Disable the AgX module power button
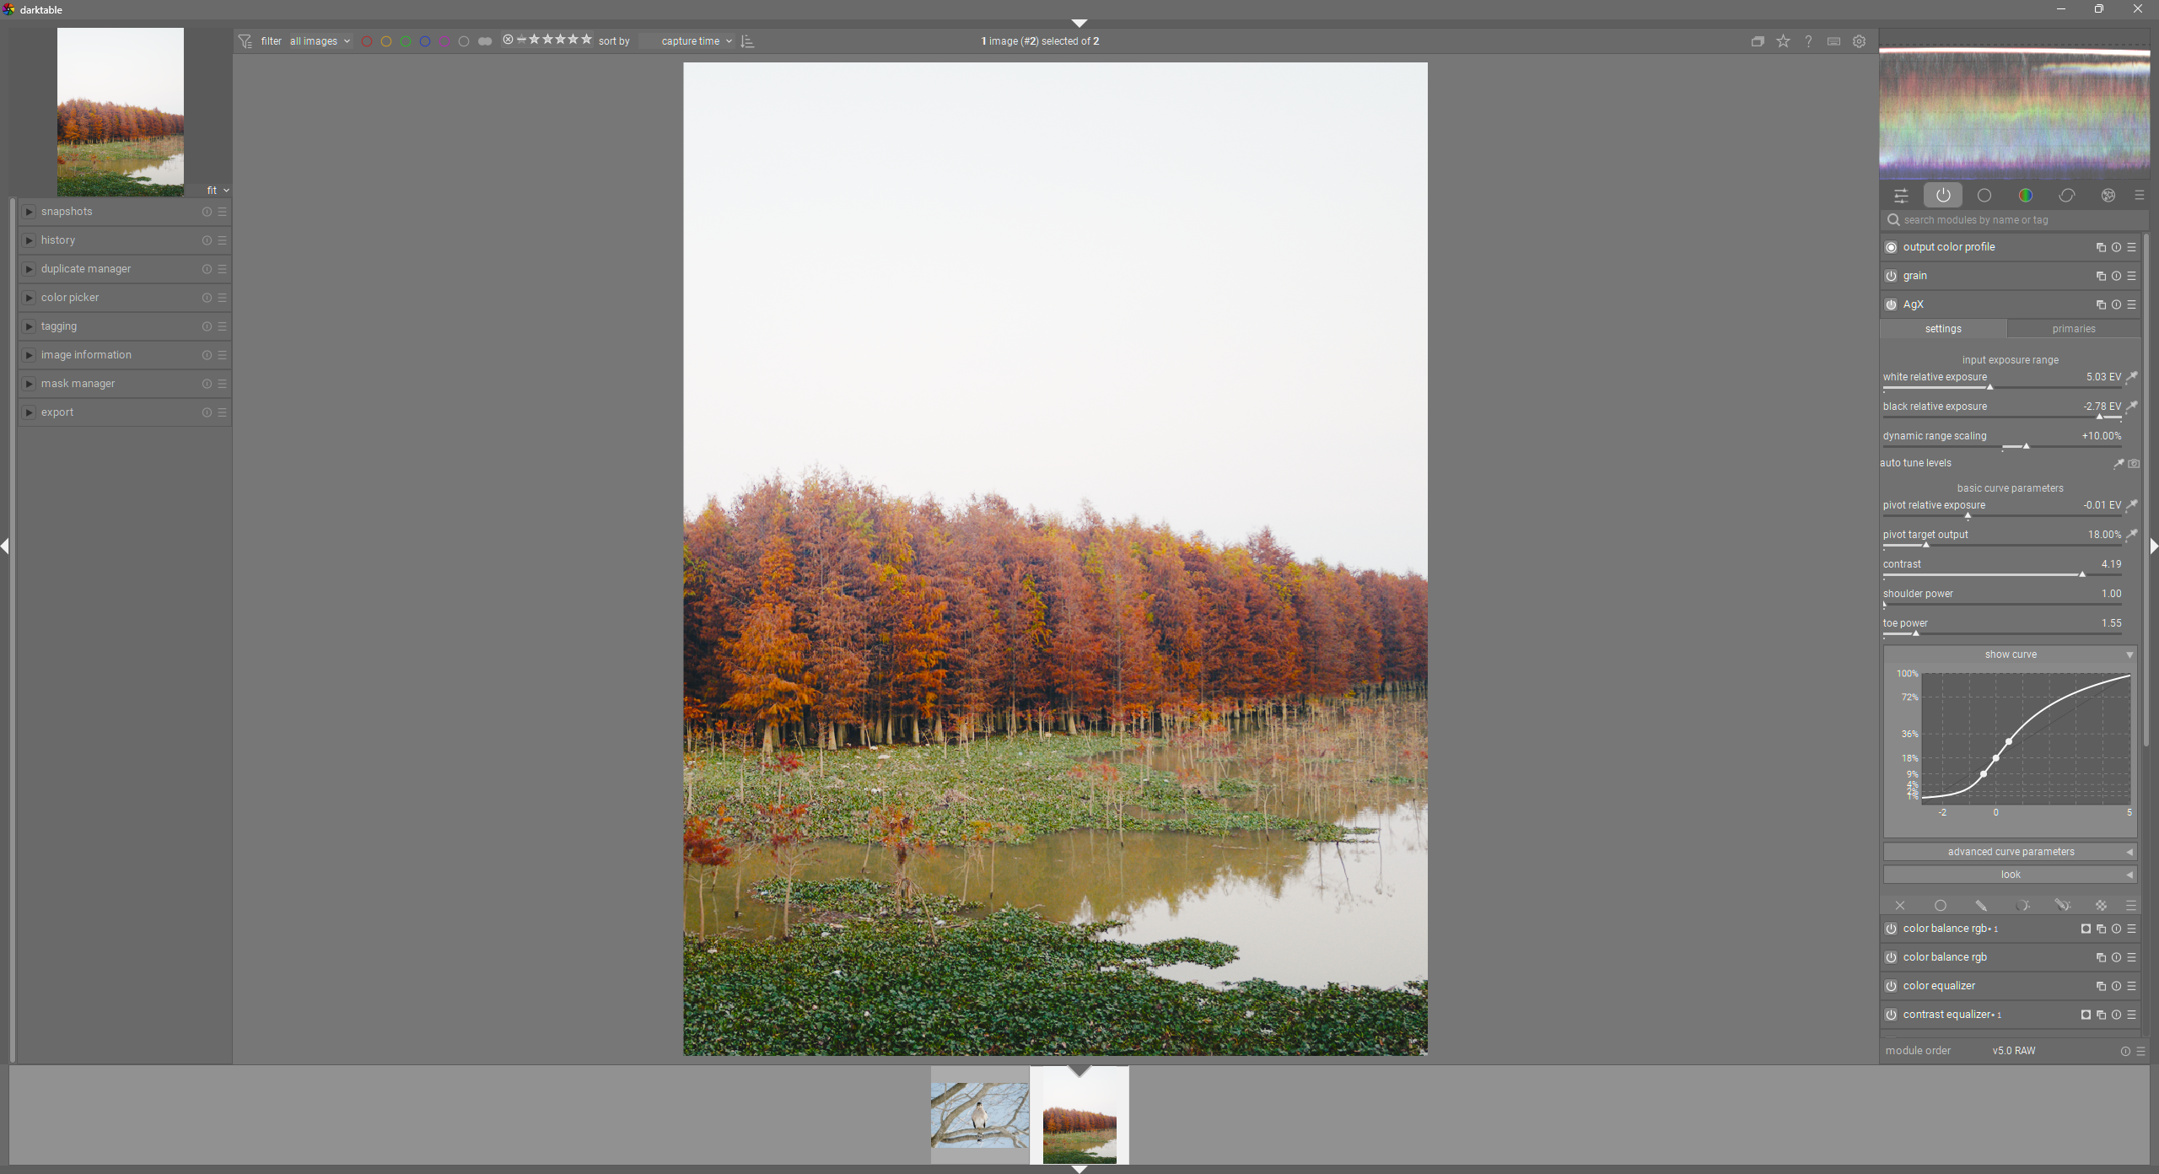Viewport: 2159px width, 1174px height. point(1891,304)
